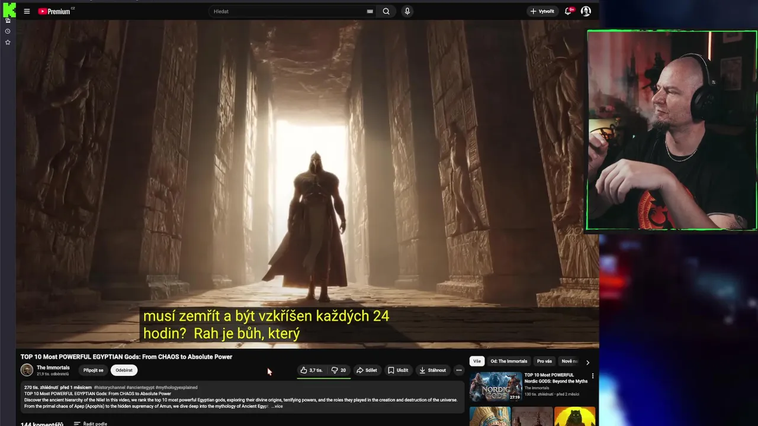Click the video title text
The image size is (758, 426).
(126, 357)
